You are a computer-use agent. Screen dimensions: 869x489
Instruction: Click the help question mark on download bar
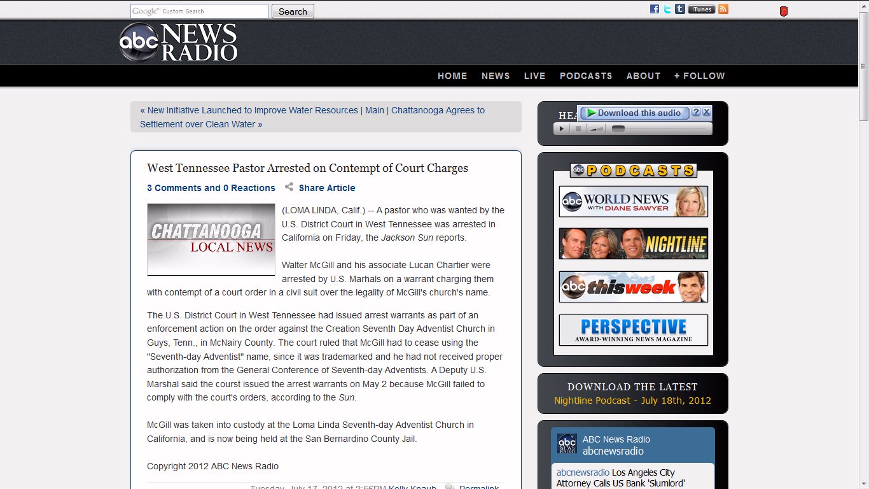[x=696, y=112]
